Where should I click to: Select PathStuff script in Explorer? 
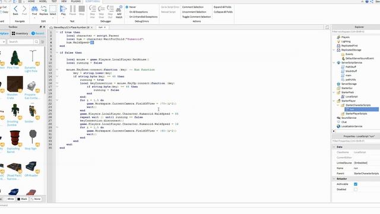pos(351,67)
